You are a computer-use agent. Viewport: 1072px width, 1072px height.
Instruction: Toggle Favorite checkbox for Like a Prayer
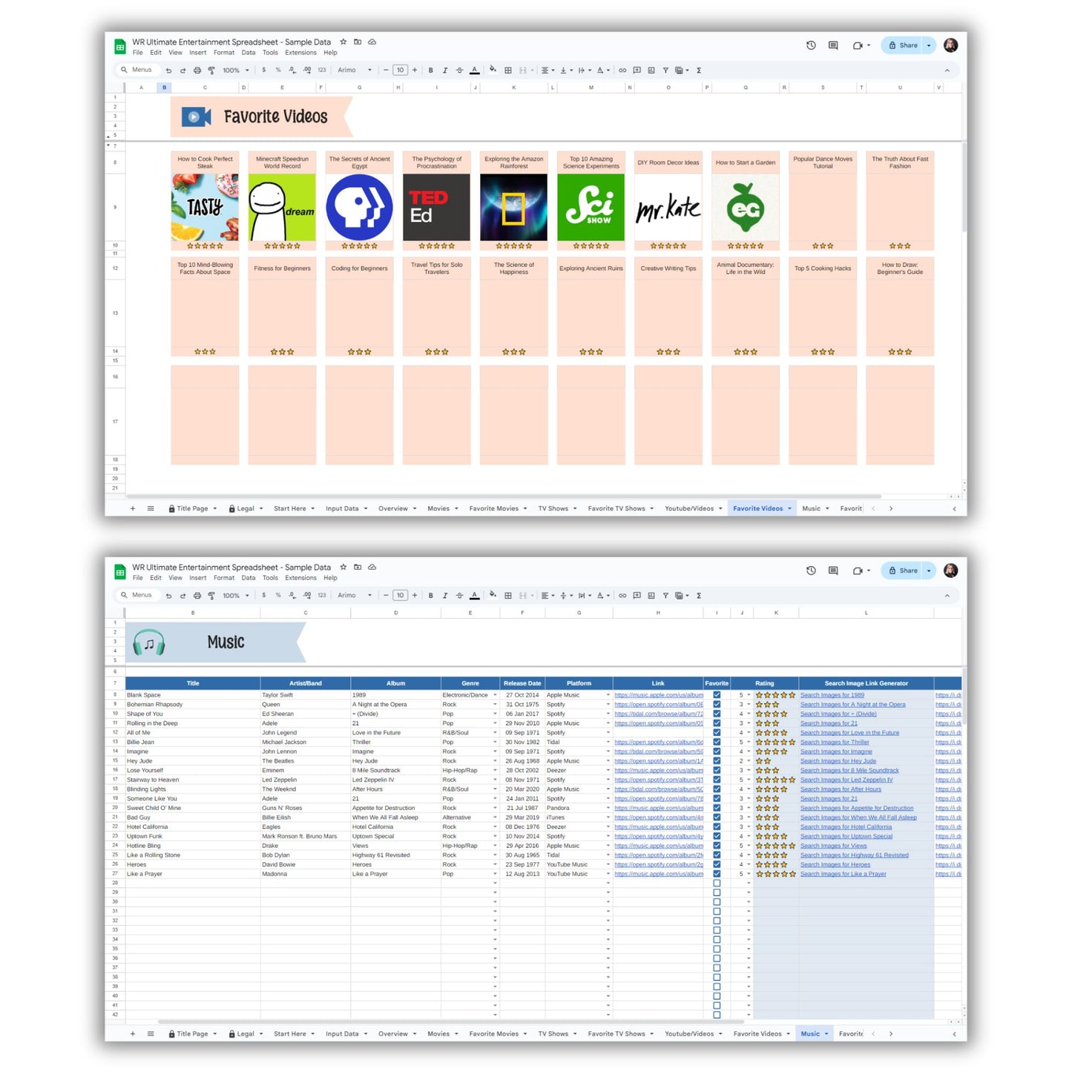tap(717, 874)
